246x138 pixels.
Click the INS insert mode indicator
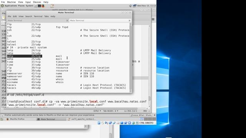click(145, 111)
